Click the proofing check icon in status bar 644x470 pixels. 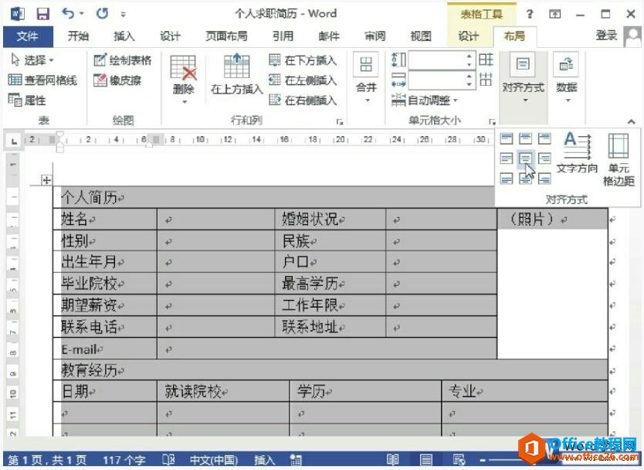click(x=168, y=460)
